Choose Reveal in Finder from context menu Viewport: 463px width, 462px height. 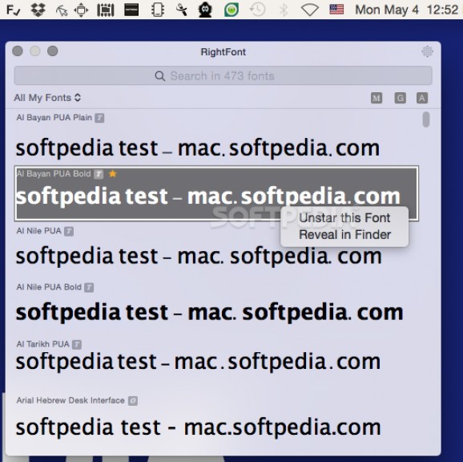click(344, 235)
